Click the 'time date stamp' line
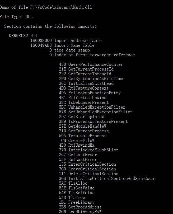This screenshot has height=214, width=173. click(72, 50)
